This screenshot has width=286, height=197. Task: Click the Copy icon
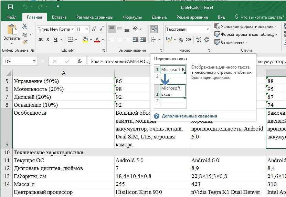coord(24,34)
